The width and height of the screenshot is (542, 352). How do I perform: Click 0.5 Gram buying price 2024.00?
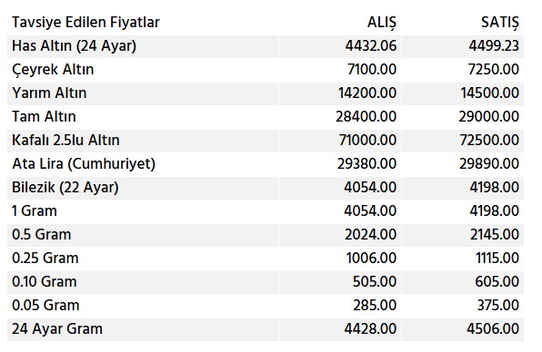pos(370,235)
